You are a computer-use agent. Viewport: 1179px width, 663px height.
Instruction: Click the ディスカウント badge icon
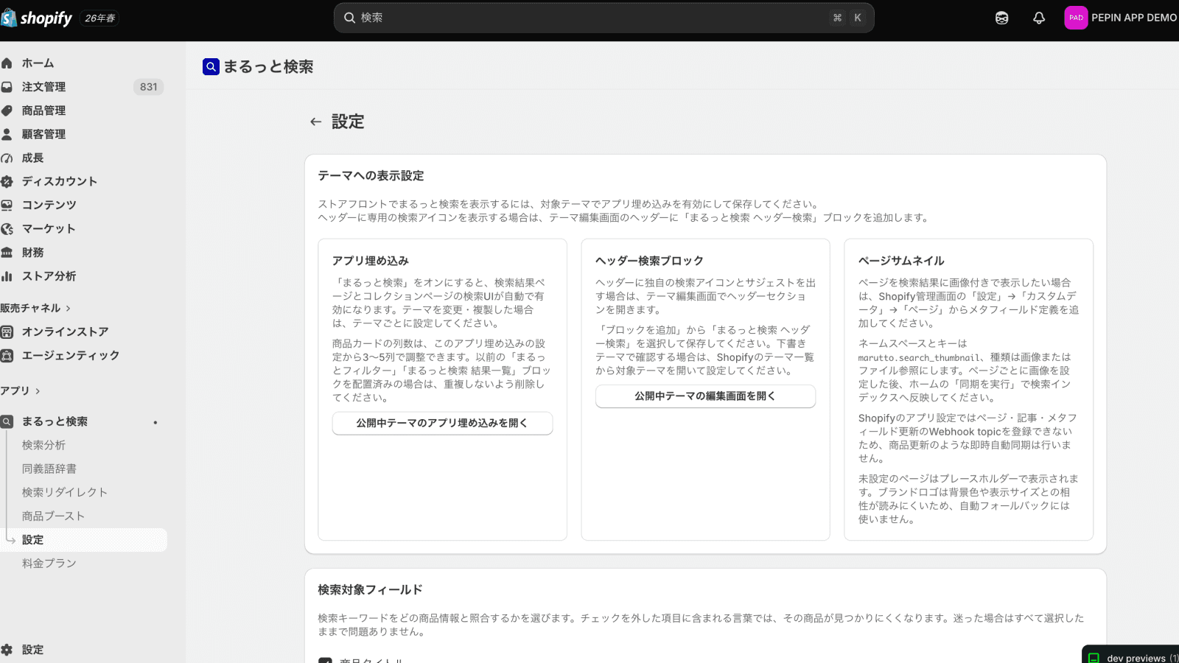click(x=7, y=181)
